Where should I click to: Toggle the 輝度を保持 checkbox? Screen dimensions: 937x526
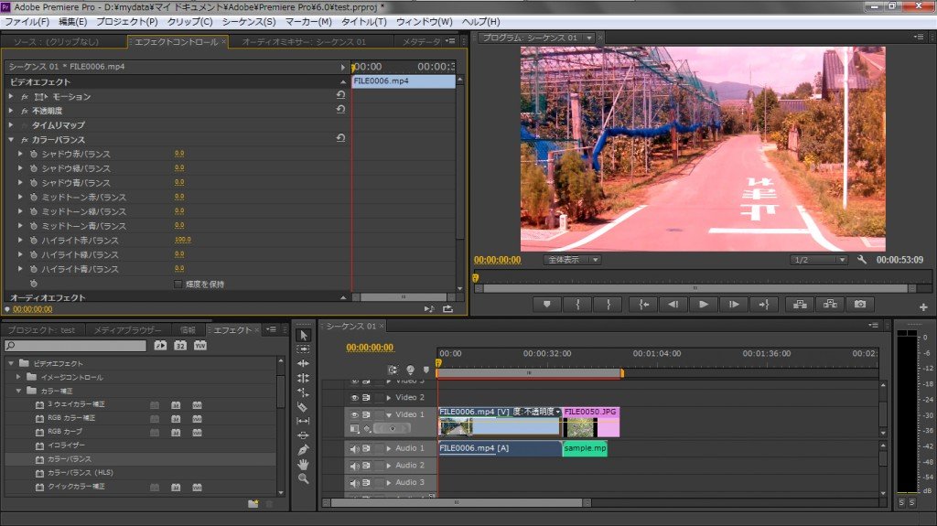pyautogui.click(x=178, y=284)
